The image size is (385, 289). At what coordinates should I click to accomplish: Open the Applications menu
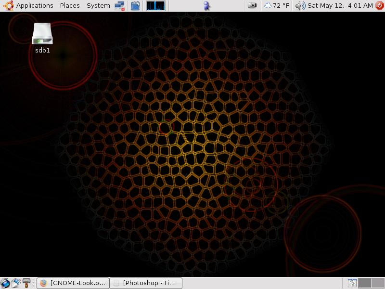35,5
